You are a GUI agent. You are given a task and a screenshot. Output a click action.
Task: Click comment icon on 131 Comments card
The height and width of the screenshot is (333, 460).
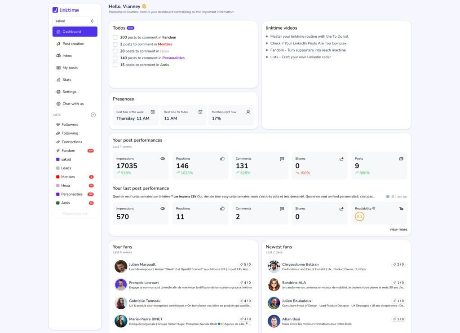click(x=282, y=159)
